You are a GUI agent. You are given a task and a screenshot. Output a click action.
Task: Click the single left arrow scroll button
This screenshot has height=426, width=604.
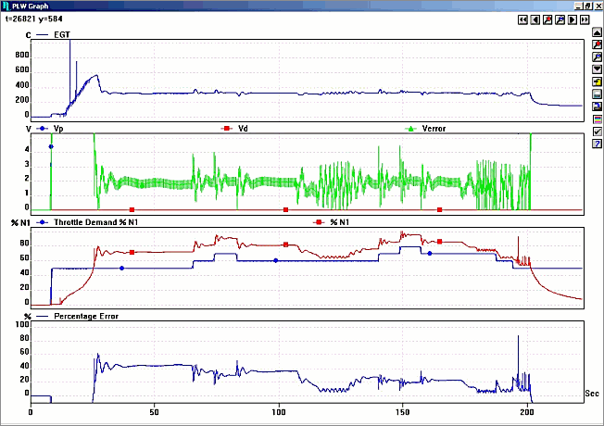click(x=535, y=19)
